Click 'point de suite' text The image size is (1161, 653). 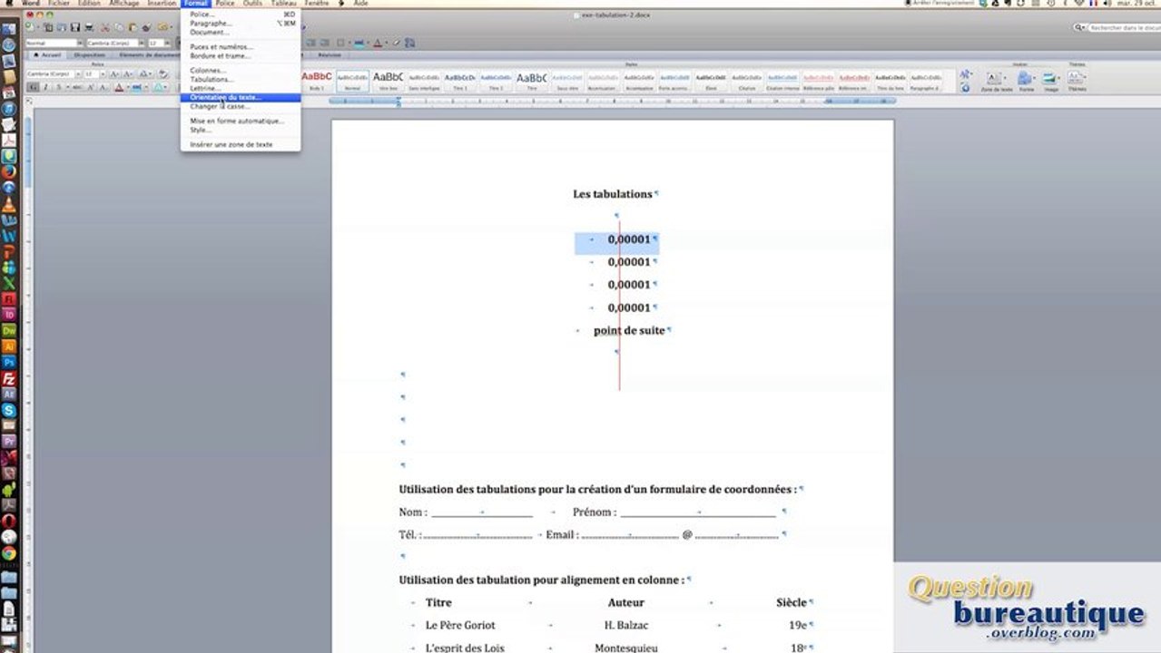click(x=629, y=331)
